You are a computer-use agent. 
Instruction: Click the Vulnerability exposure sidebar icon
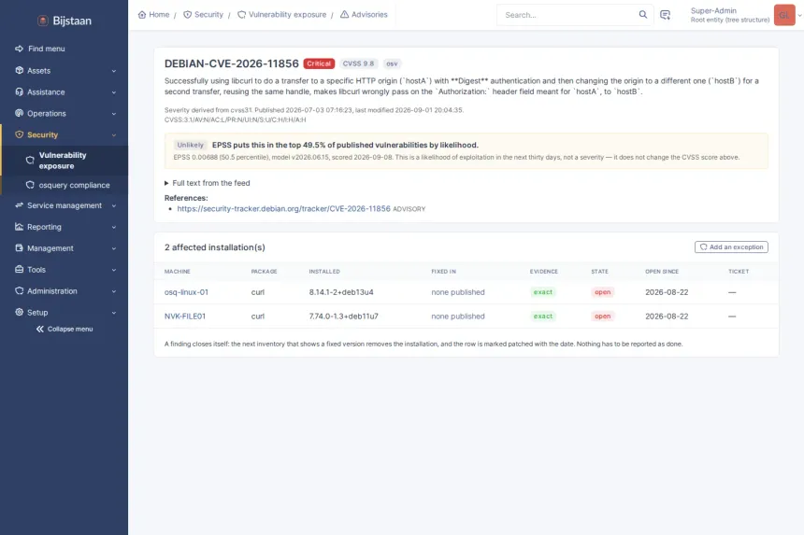(x=30, y=161)
